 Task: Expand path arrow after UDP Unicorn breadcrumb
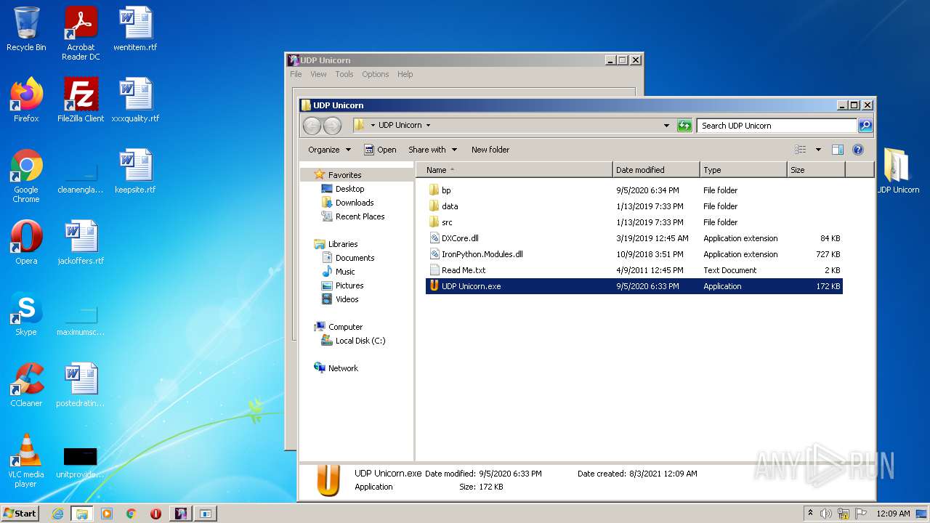[x=428, y=126]
